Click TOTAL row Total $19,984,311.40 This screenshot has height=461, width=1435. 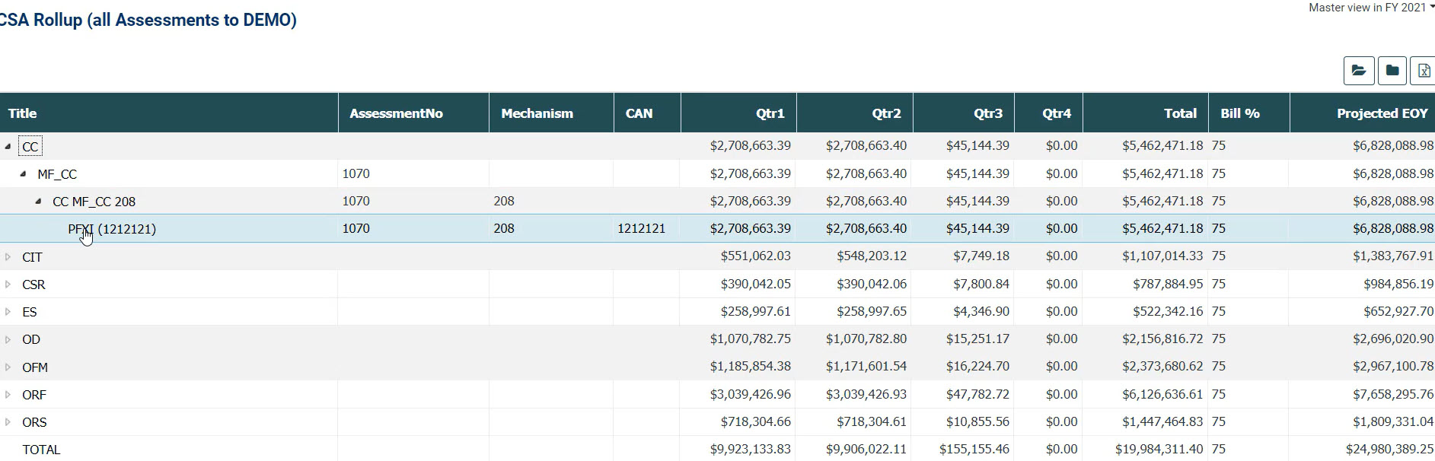point(1159,449)
